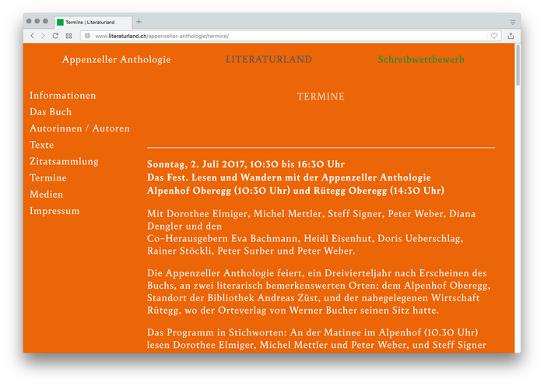Open the green Schreibwettbewerb link
Image resolution: width=544 pixels, height=386 pixels.
[x=421, y=60]
